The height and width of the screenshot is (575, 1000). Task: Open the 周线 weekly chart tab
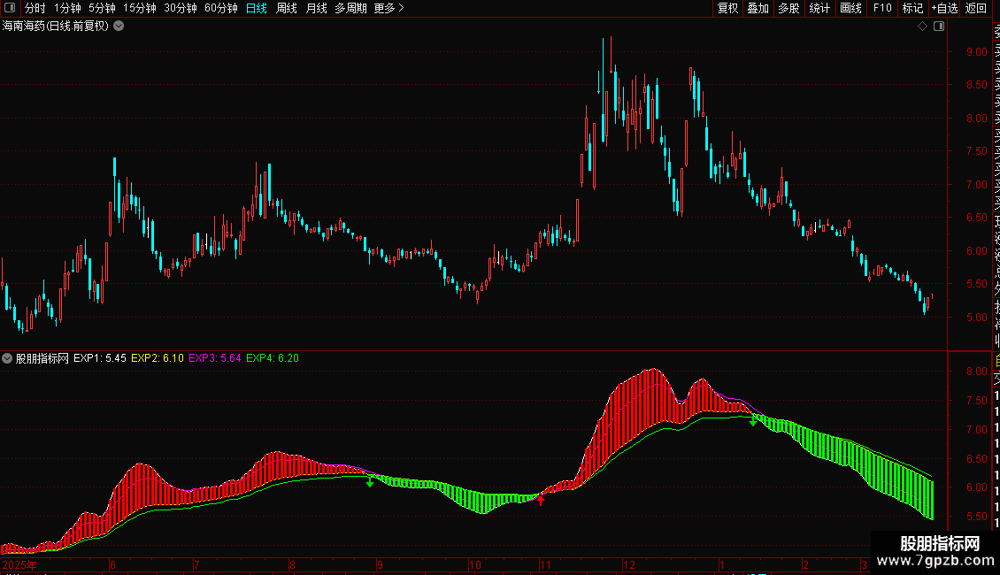point(287,8)
